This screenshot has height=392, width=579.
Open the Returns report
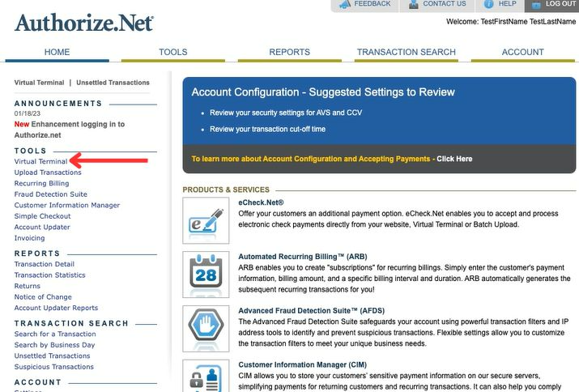(x=28, y=286)
